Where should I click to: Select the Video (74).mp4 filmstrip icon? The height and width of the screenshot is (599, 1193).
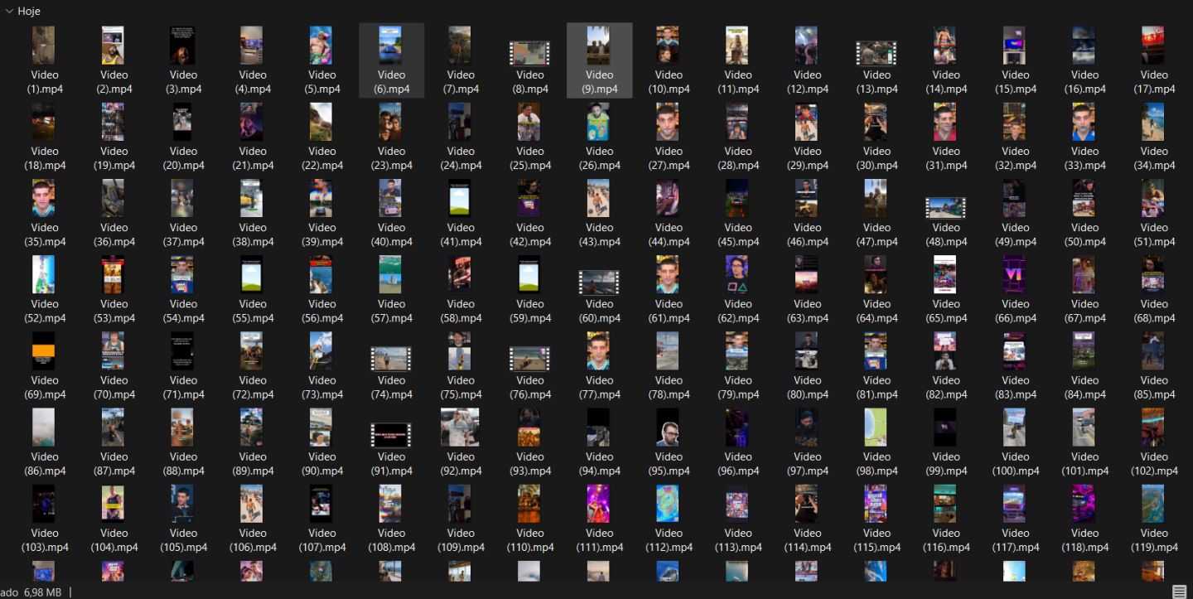391,359
